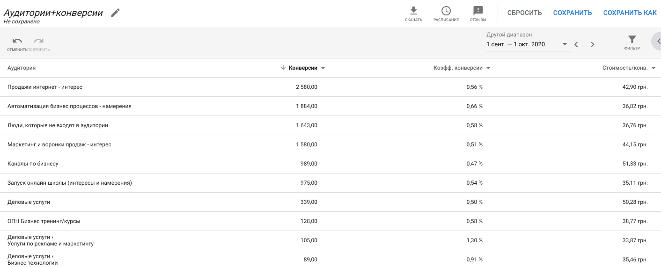661x267 pixels.
Task: Go to next date range arrow
Action: coord(592,44)
